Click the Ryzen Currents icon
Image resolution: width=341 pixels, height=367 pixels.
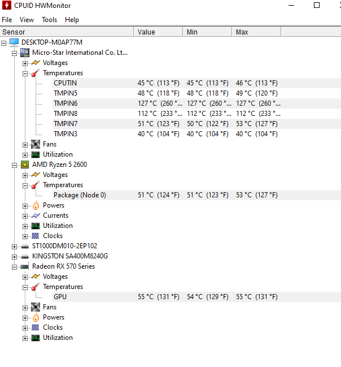(36, 215)
